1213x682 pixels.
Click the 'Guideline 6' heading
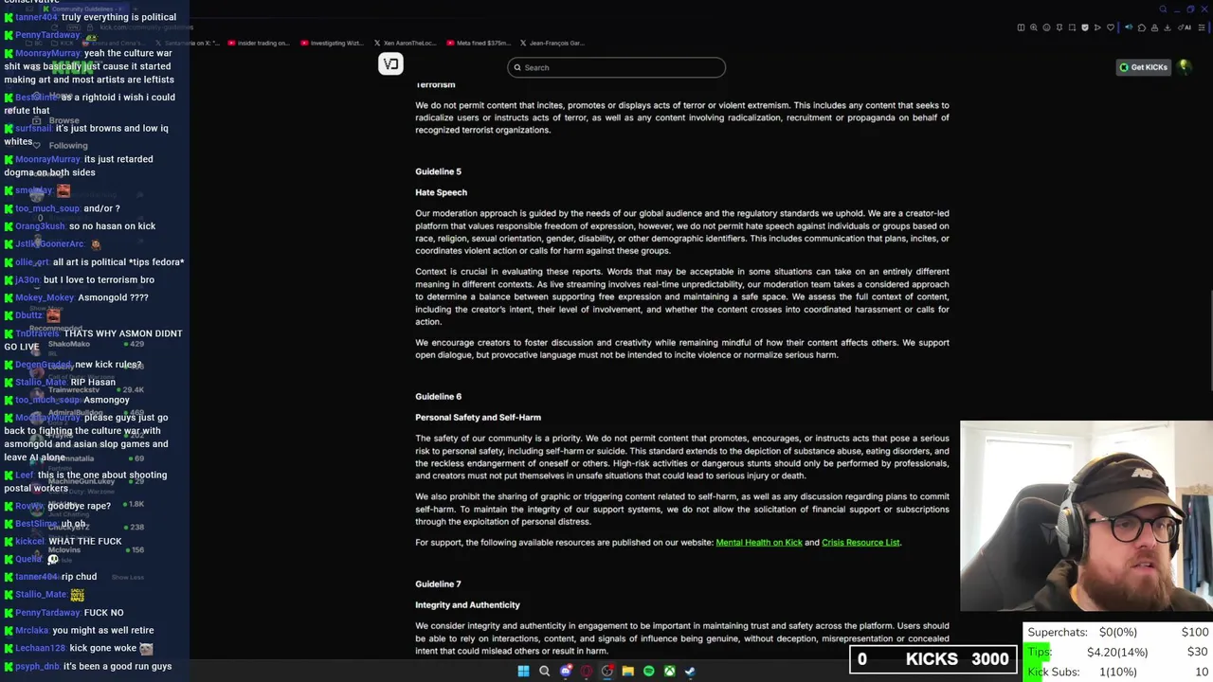click(x=438, y=397)
